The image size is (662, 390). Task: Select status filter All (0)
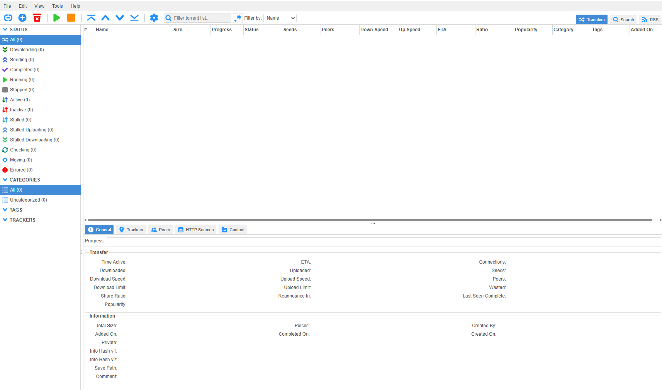(x=40, y=40)
